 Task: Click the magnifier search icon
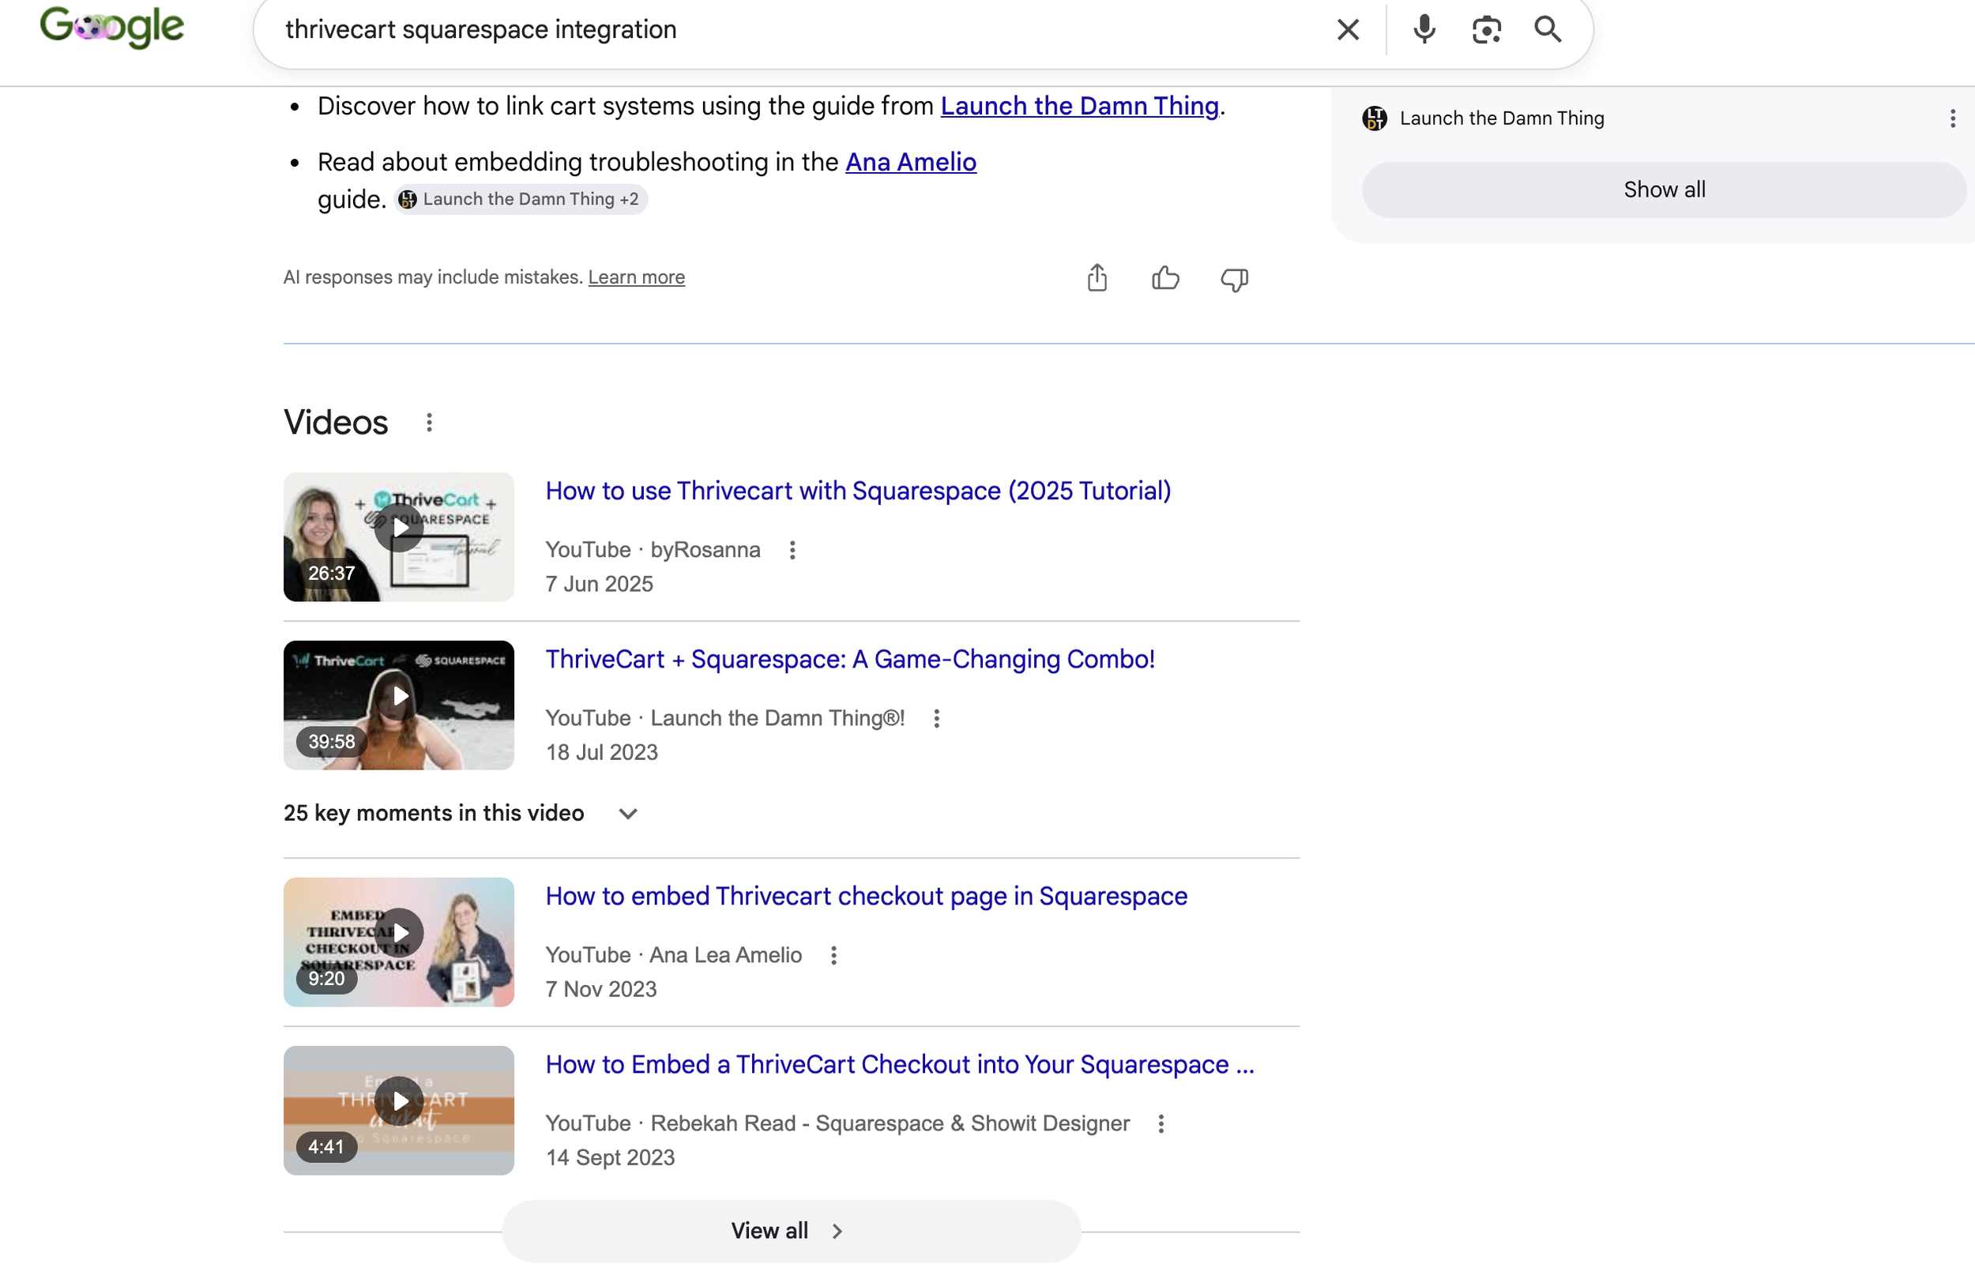pyautogui.click(x=1548, y=29)
